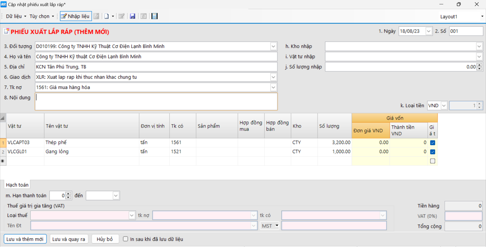Click the Lưu và thêm mới button
The image size is (486, 247).
click(x=25, y=239)
